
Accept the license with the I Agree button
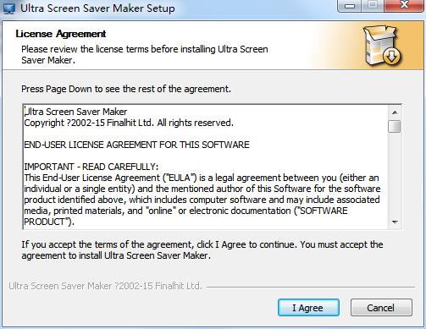point(308,308)
